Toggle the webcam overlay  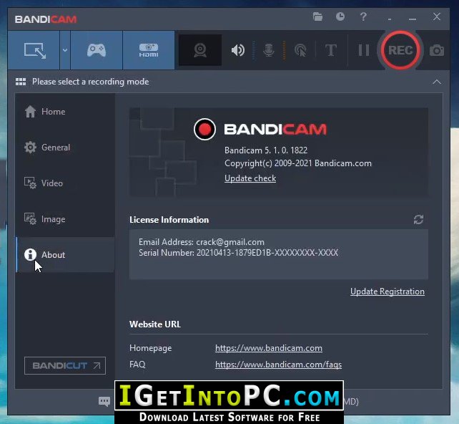[200, 50]
